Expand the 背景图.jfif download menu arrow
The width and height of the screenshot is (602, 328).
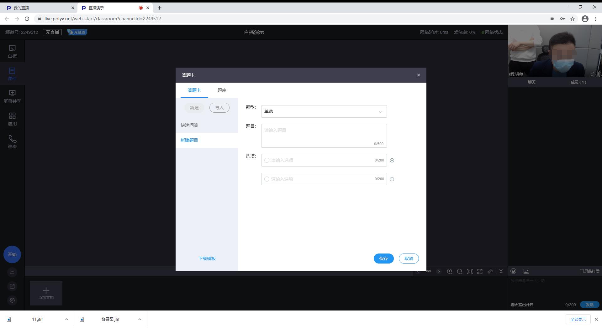[140, 319]
